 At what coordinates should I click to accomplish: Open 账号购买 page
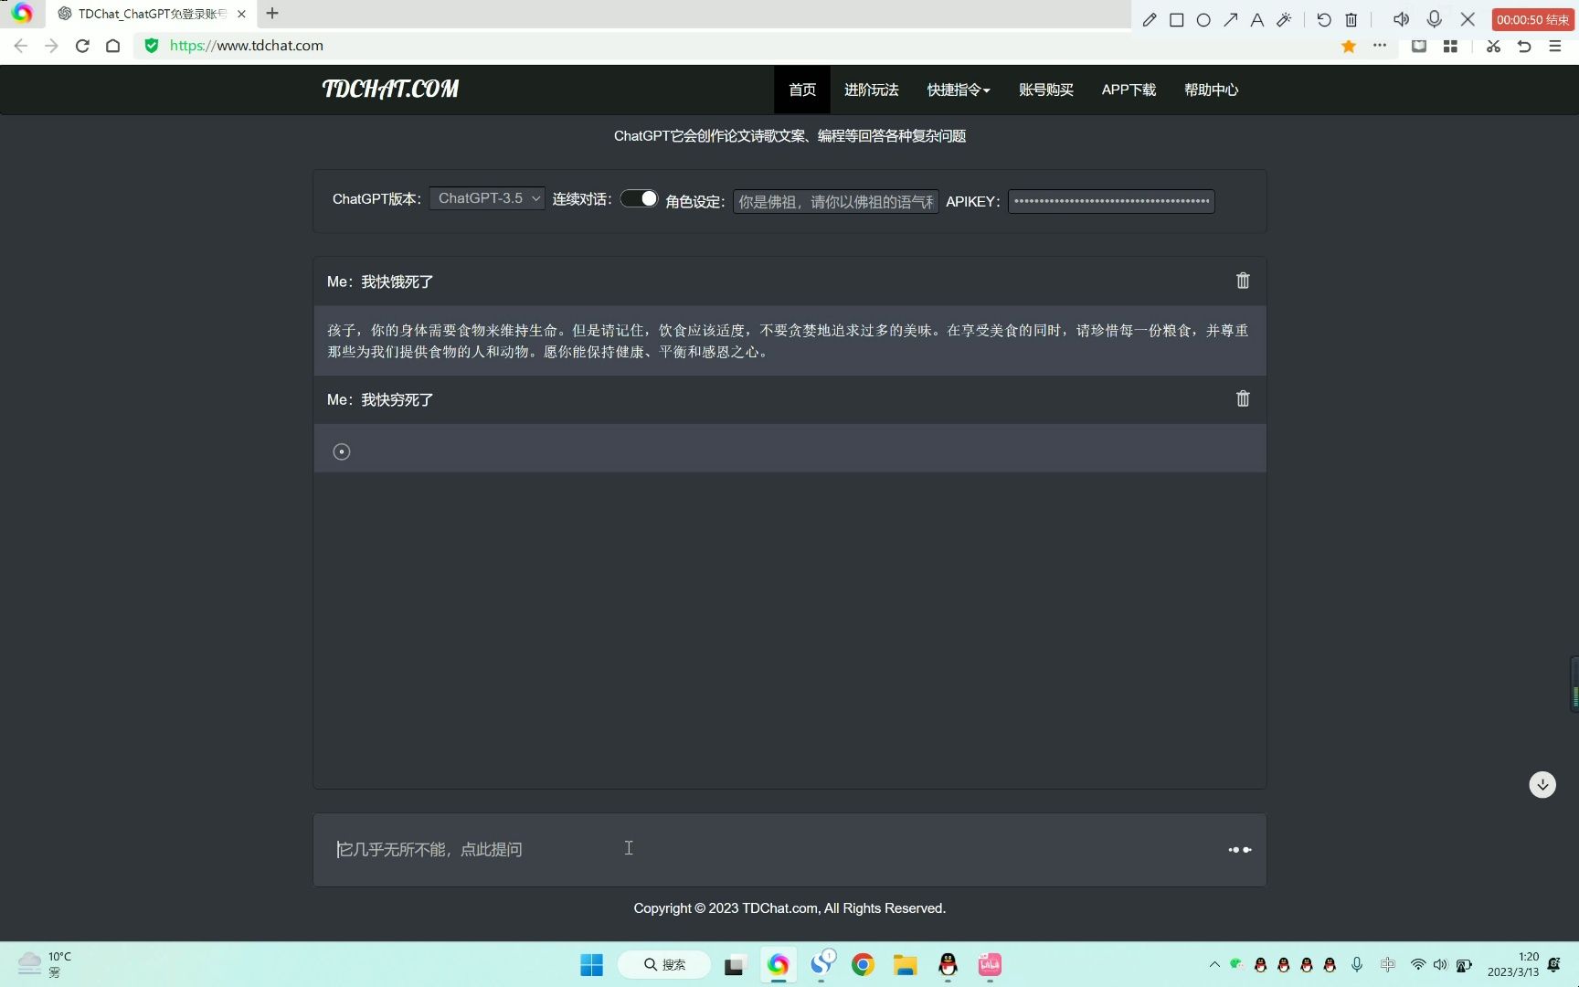(1046, 90)
